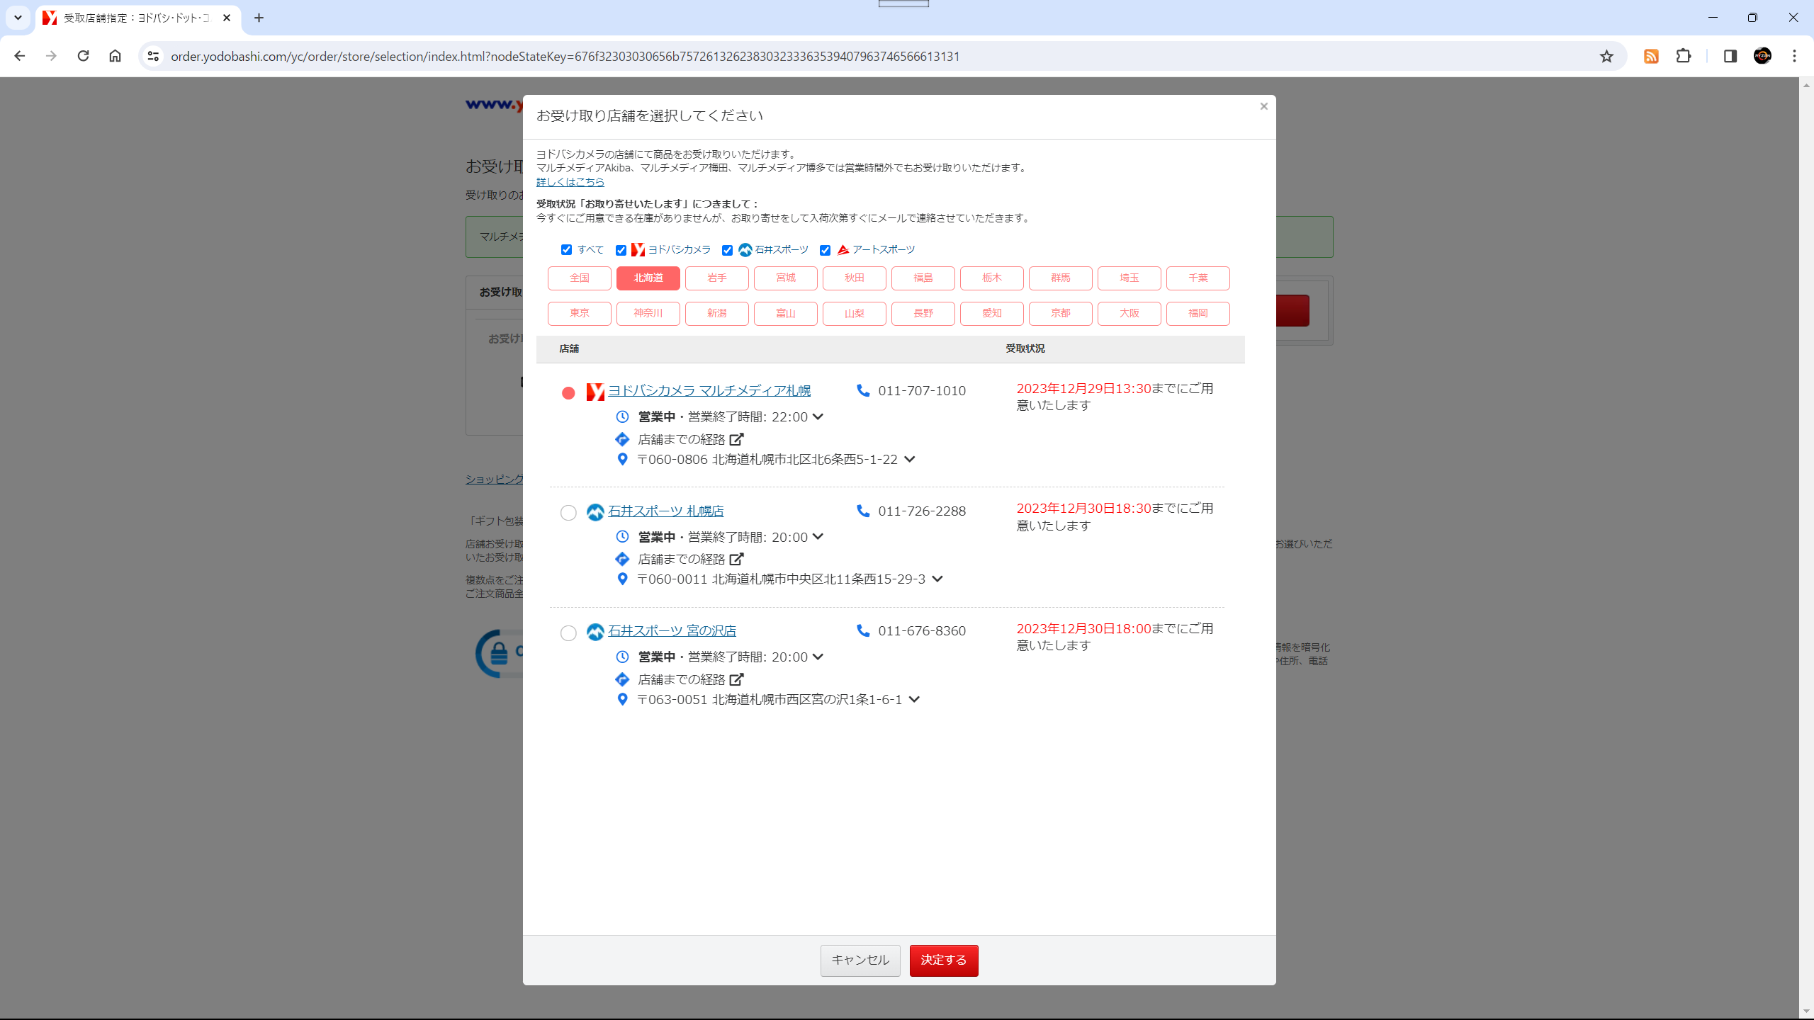The image size is (1814, 1020).
Task: Open the profile avatar menu
Action: point(1762,56)
